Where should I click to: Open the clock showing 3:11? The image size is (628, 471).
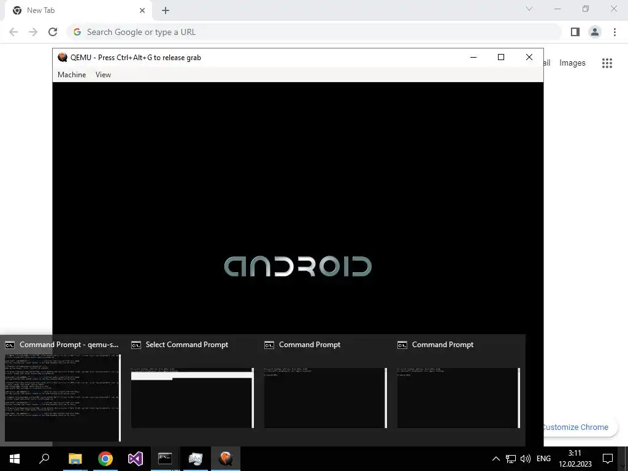[575, 459]
